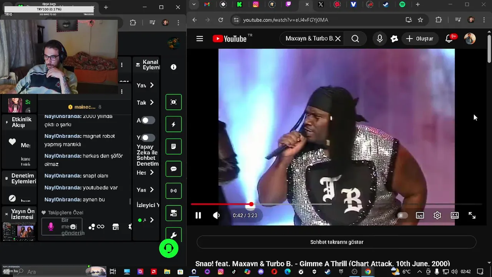This screenshot has height=277, width=492.
Task: Click Sohbet tekrarını göster button
Action: click(337, 242)
